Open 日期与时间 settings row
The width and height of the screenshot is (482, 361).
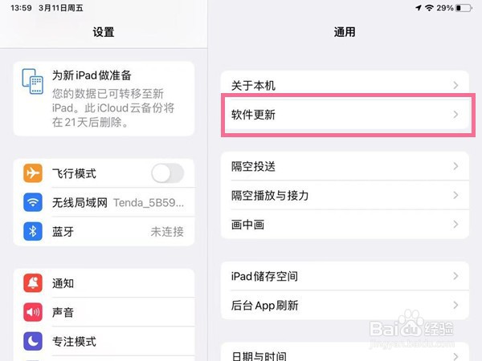[345, 354]
